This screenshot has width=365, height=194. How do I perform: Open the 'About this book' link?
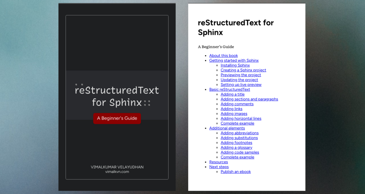[x=223, y=55]
